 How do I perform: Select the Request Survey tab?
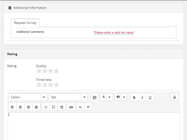(x=25, y=23)
